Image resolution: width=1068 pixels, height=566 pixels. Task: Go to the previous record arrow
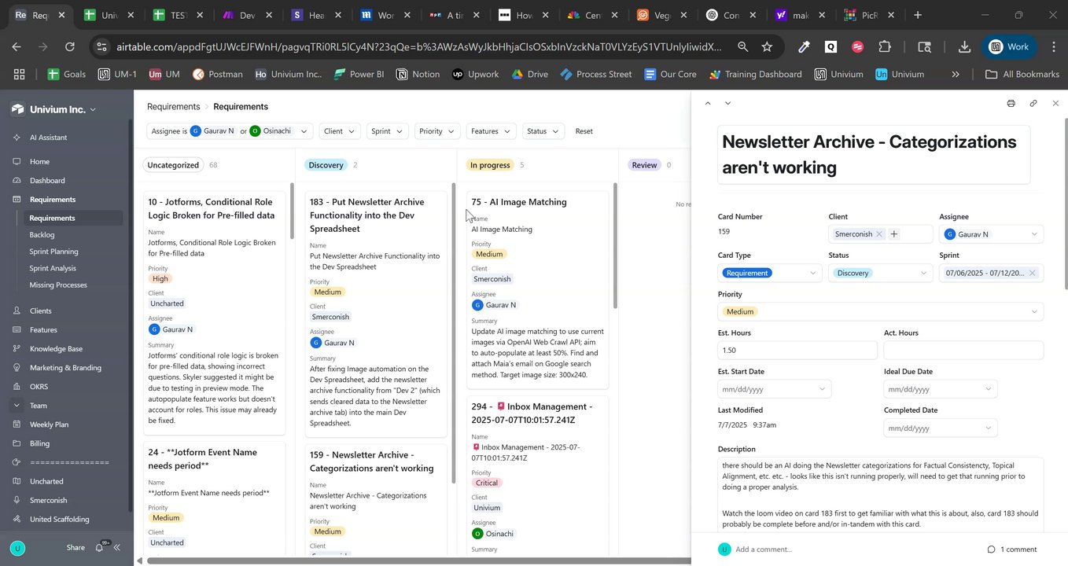(x=708, y=104)
